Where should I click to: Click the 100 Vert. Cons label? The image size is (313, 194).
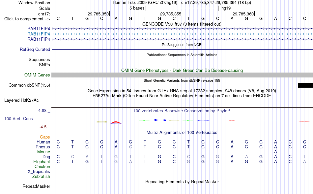(x=18, y=119)
